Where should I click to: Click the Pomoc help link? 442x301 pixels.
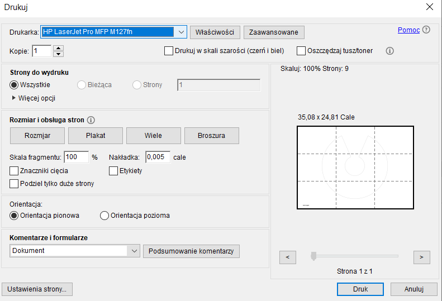(408, 30)
